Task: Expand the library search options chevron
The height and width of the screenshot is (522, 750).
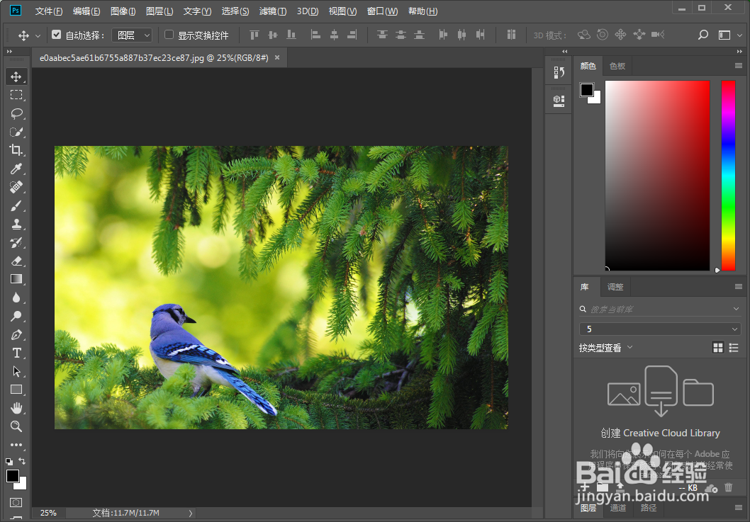Action: click(736, 309)
